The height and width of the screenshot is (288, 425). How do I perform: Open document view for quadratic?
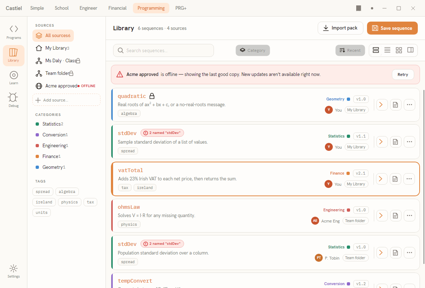[395, 104]
